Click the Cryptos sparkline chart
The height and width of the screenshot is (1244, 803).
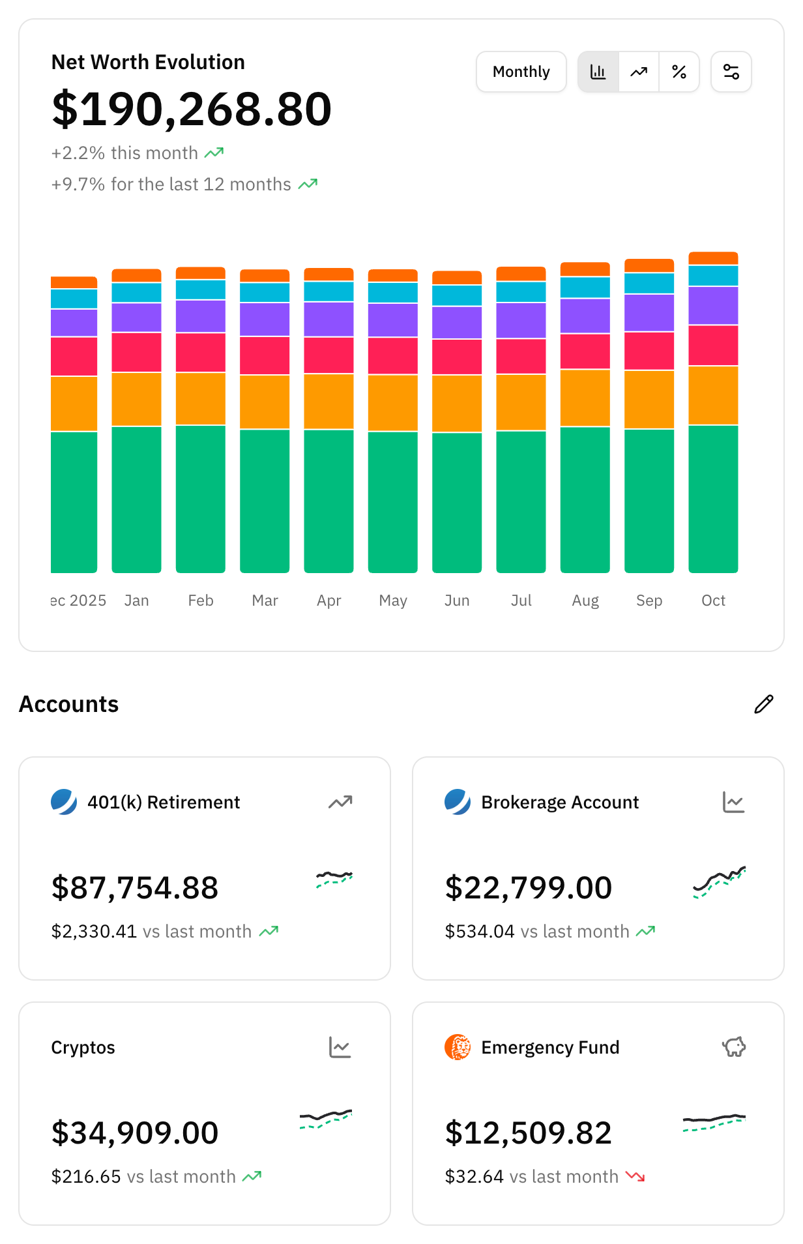coord(326,1119)
